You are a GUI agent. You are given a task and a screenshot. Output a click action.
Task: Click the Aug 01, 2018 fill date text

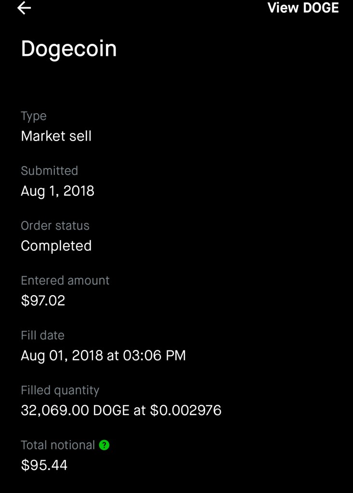point(62,356)
